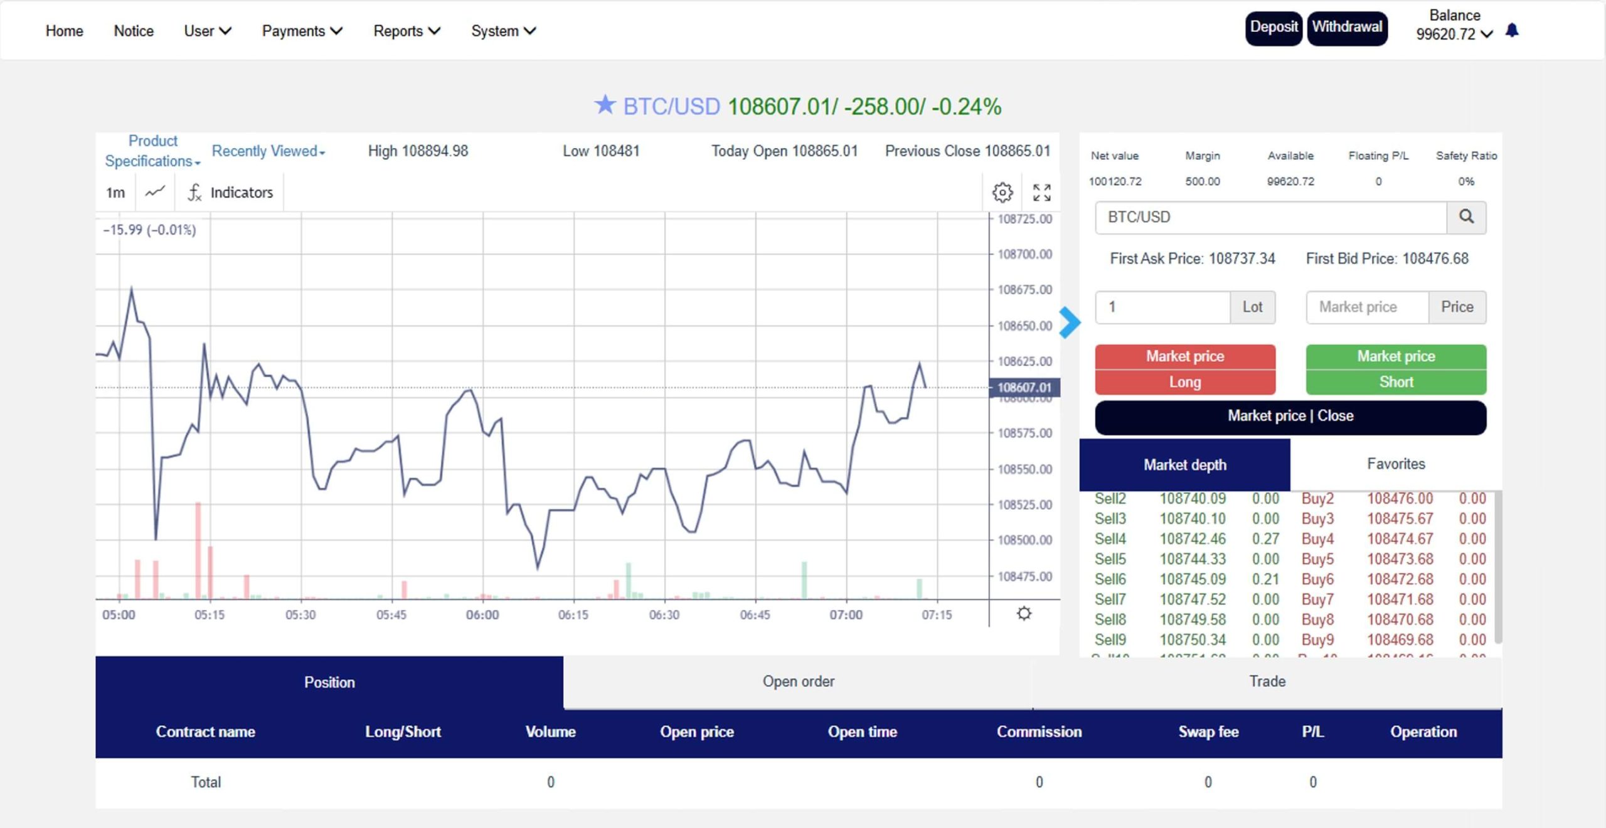Click the Lot quantity input field
This screenshot has height=828, width=1606.
point(1162,307)
